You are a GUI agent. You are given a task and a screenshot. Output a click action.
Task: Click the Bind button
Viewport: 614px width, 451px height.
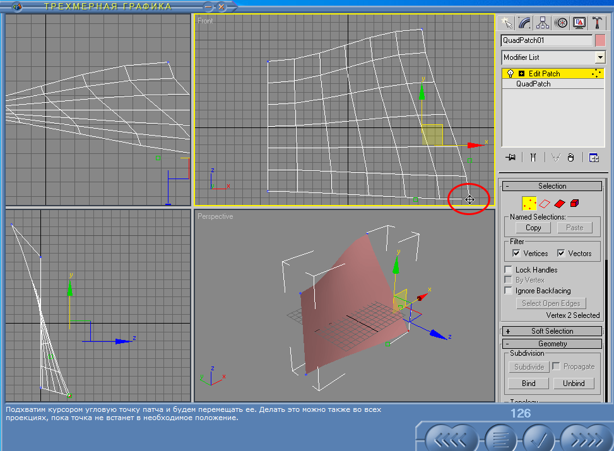click(x=528, y=384)
